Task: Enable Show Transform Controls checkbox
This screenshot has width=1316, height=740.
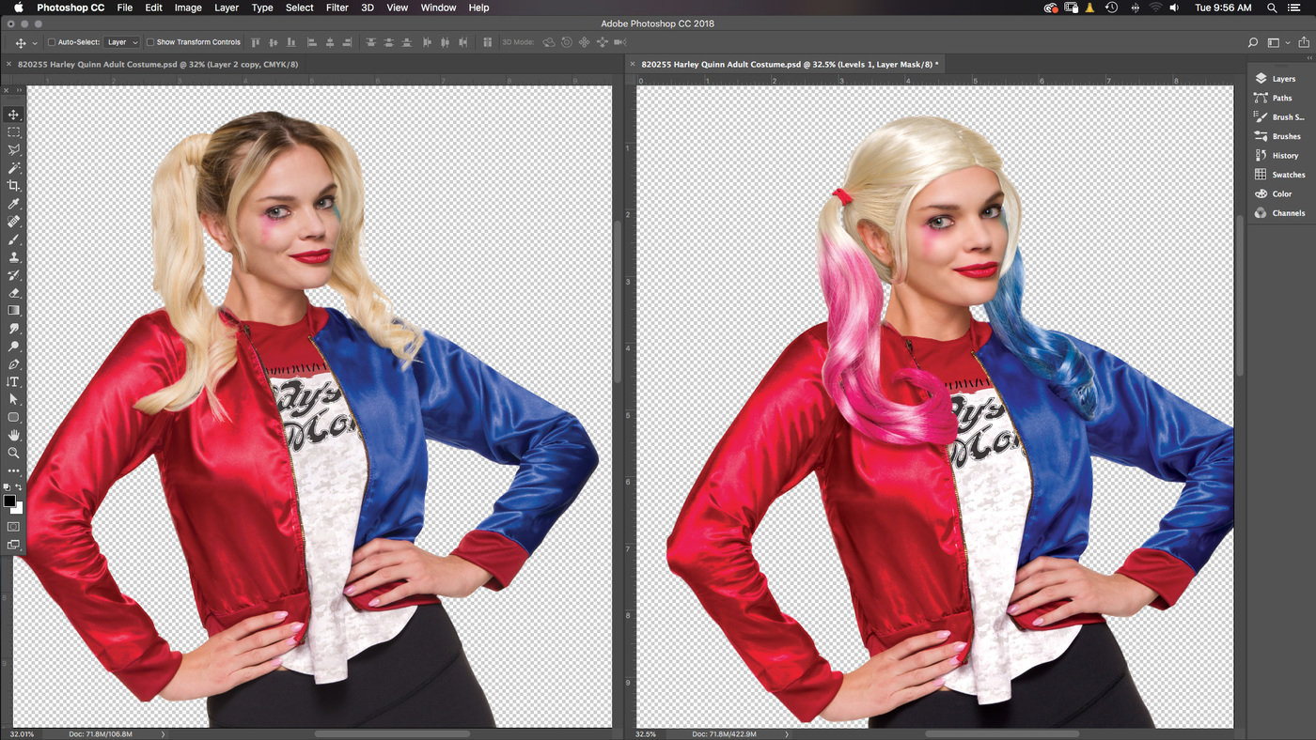Action: pyautogui.click(x=151, y=42)
